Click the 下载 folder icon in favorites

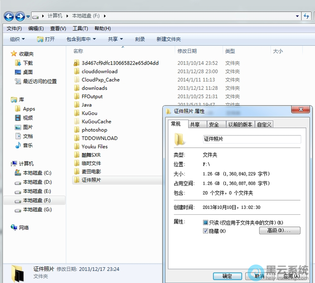18,63
